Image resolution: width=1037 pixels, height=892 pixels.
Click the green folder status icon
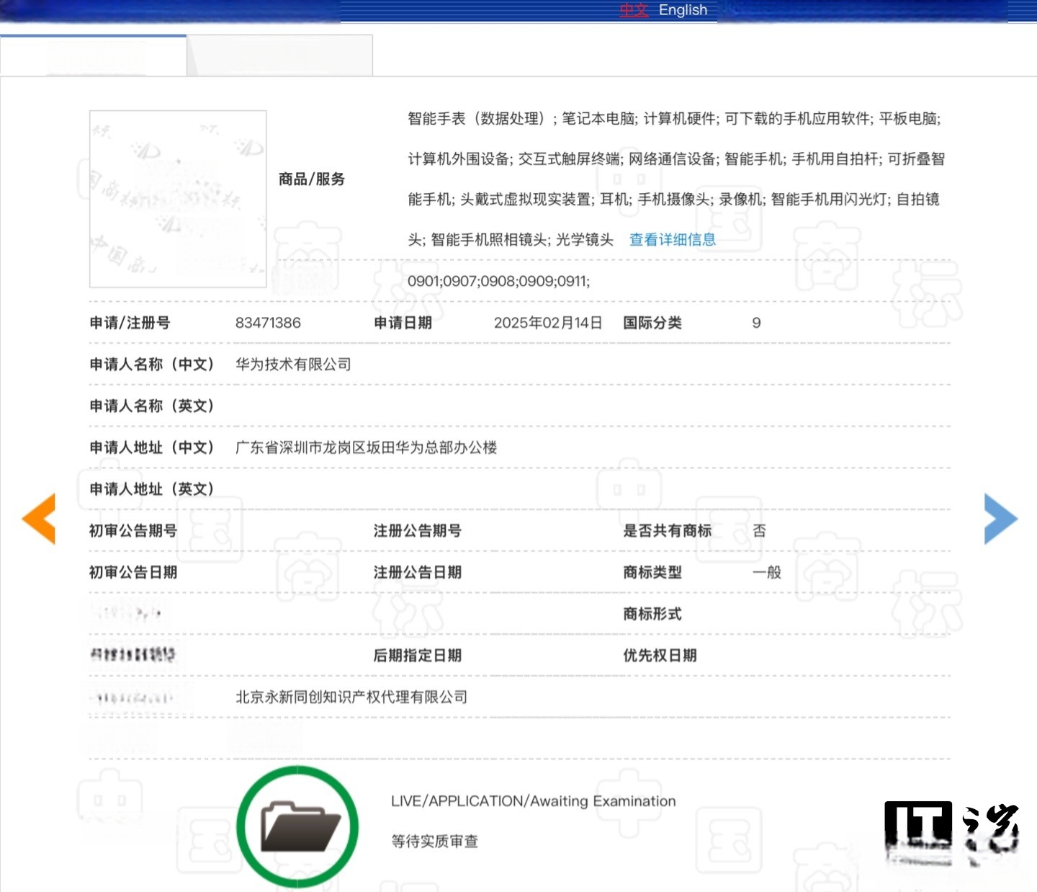(297, 827)
